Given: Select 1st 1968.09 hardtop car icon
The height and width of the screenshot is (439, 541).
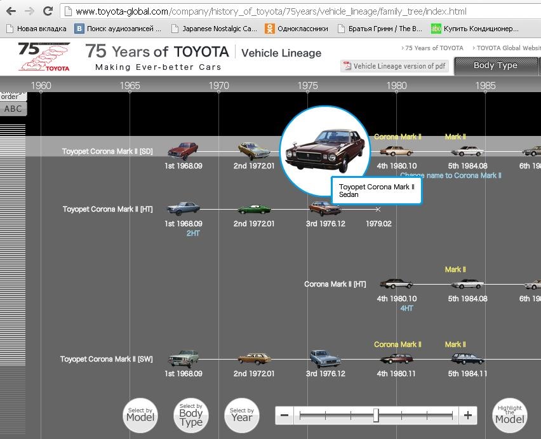Looking at the screenshot, I should pyautogui.click(x=184, y=208).
